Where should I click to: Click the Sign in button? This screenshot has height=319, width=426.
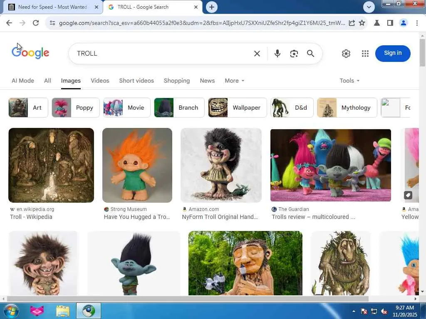(x=393, y=54)
